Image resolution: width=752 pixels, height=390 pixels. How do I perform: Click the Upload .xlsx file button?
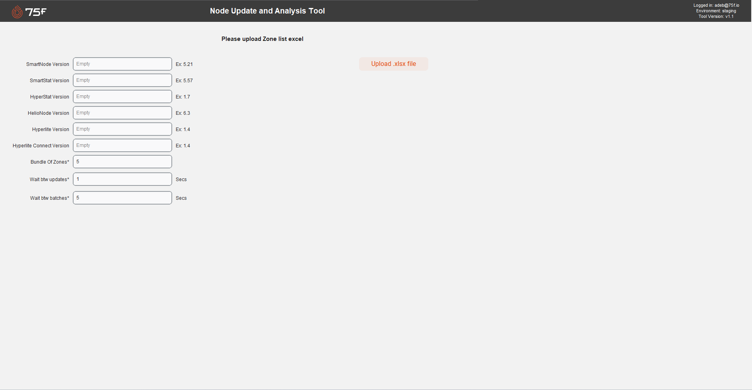tap(393, 64)
